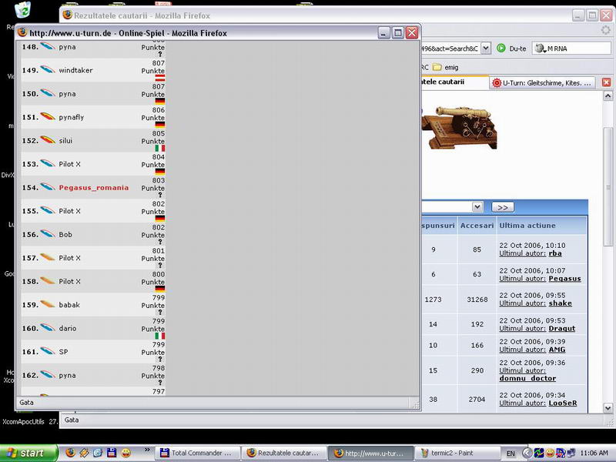
Task: Click the background window's scrollbar up arrow
Action: click(608, 95)
